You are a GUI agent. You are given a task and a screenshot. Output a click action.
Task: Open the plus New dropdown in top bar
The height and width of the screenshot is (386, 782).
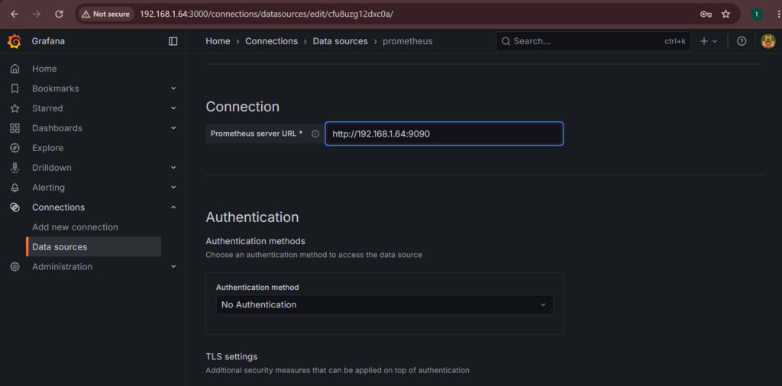click(x=709, y=41)
